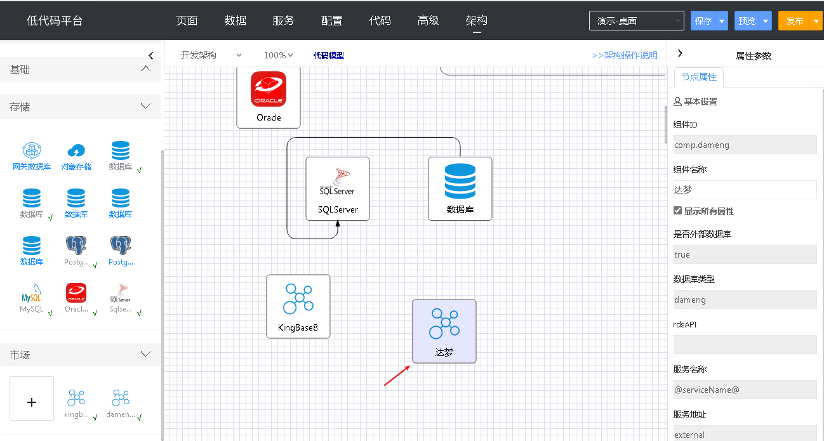Go to the 服务 menu
The image size is (824, 441).
(x=284, y=20)
